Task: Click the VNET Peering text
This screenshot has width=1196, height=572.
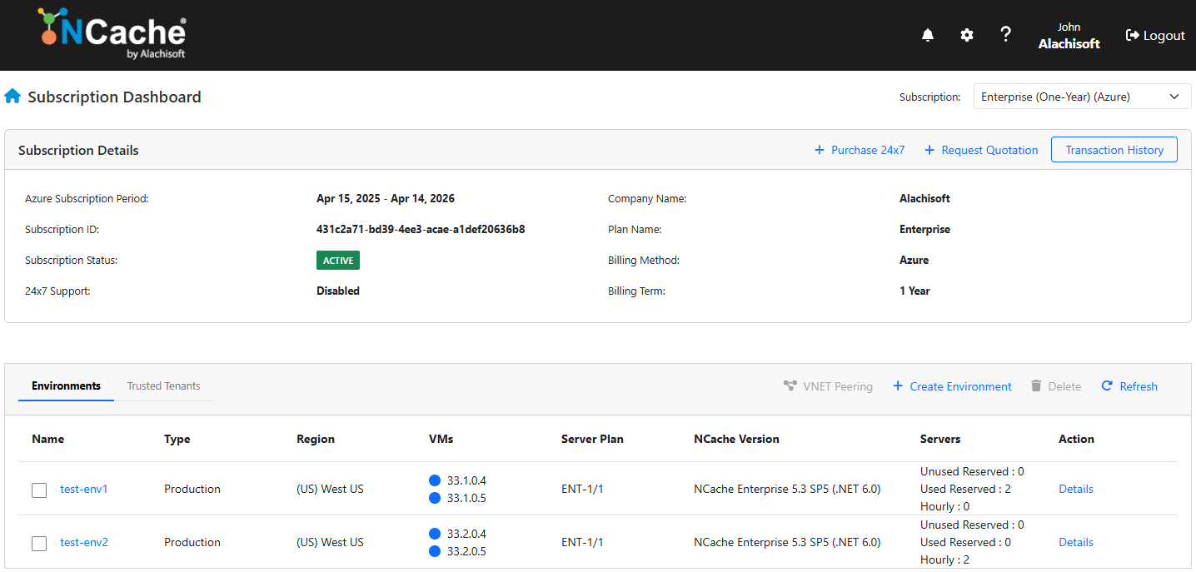Action: [x=838, y=386]
